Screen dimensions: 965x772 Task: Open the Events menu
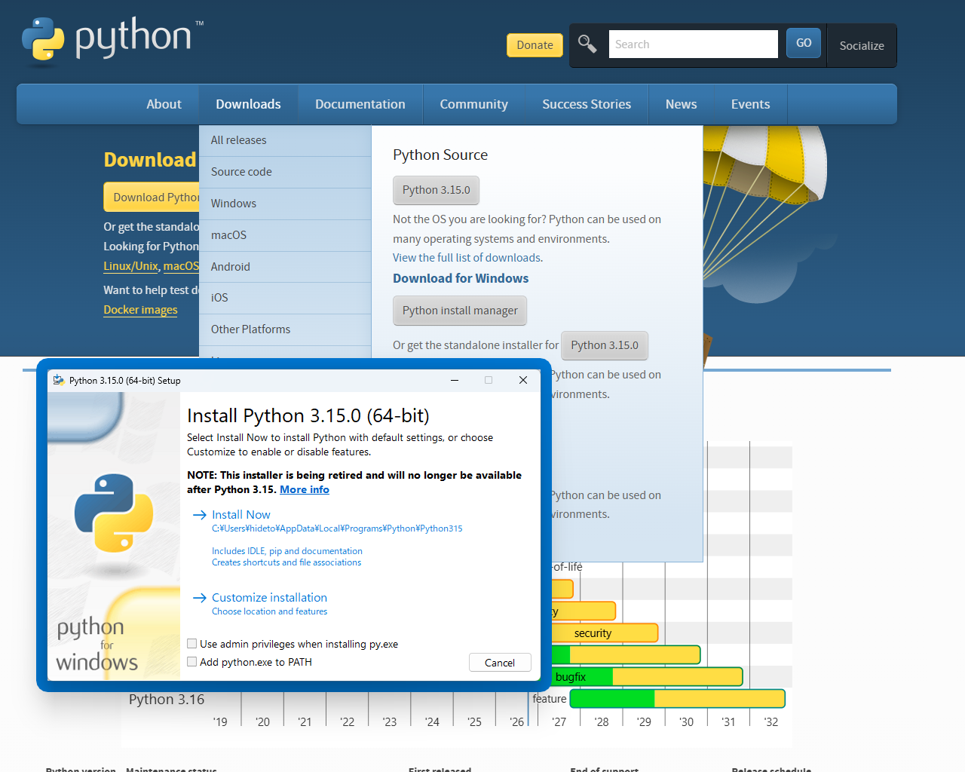click(750, 104)
